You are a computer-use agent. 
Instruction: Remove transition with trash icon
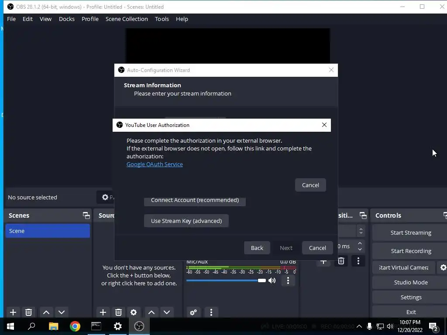pyautogui.click(x=341, y=261)
